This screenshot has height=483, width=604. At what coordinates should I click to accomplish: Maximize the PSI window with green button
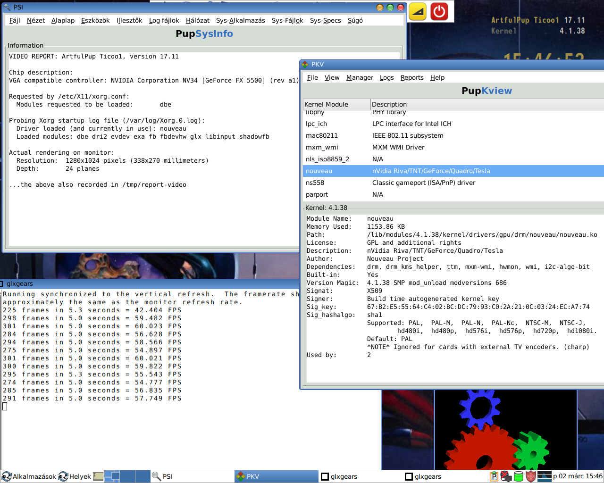pyautogui.click(x=390, y=7)
